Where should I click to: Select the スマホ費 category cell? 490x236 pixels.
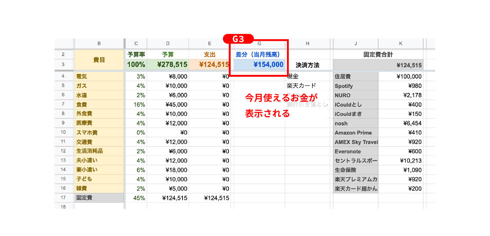click(x=99, y=132)
